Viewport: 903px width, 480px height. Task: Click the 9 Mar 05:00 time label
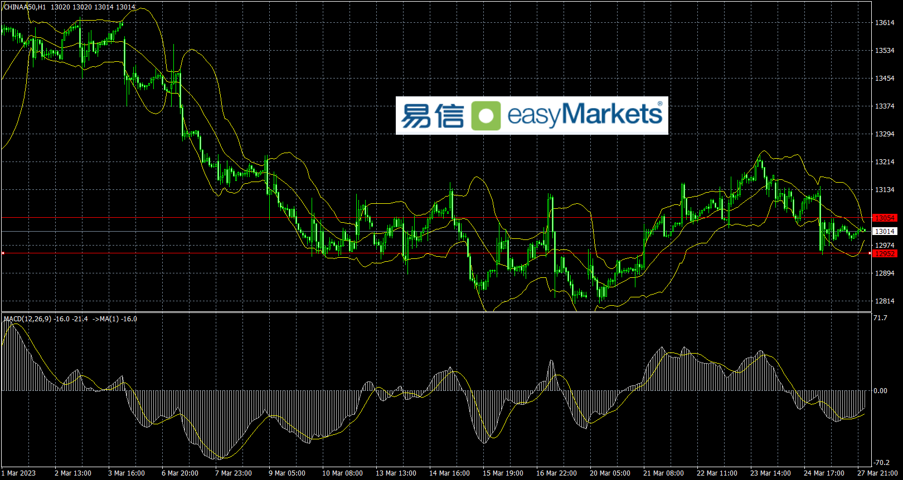(x=287, y=473)
